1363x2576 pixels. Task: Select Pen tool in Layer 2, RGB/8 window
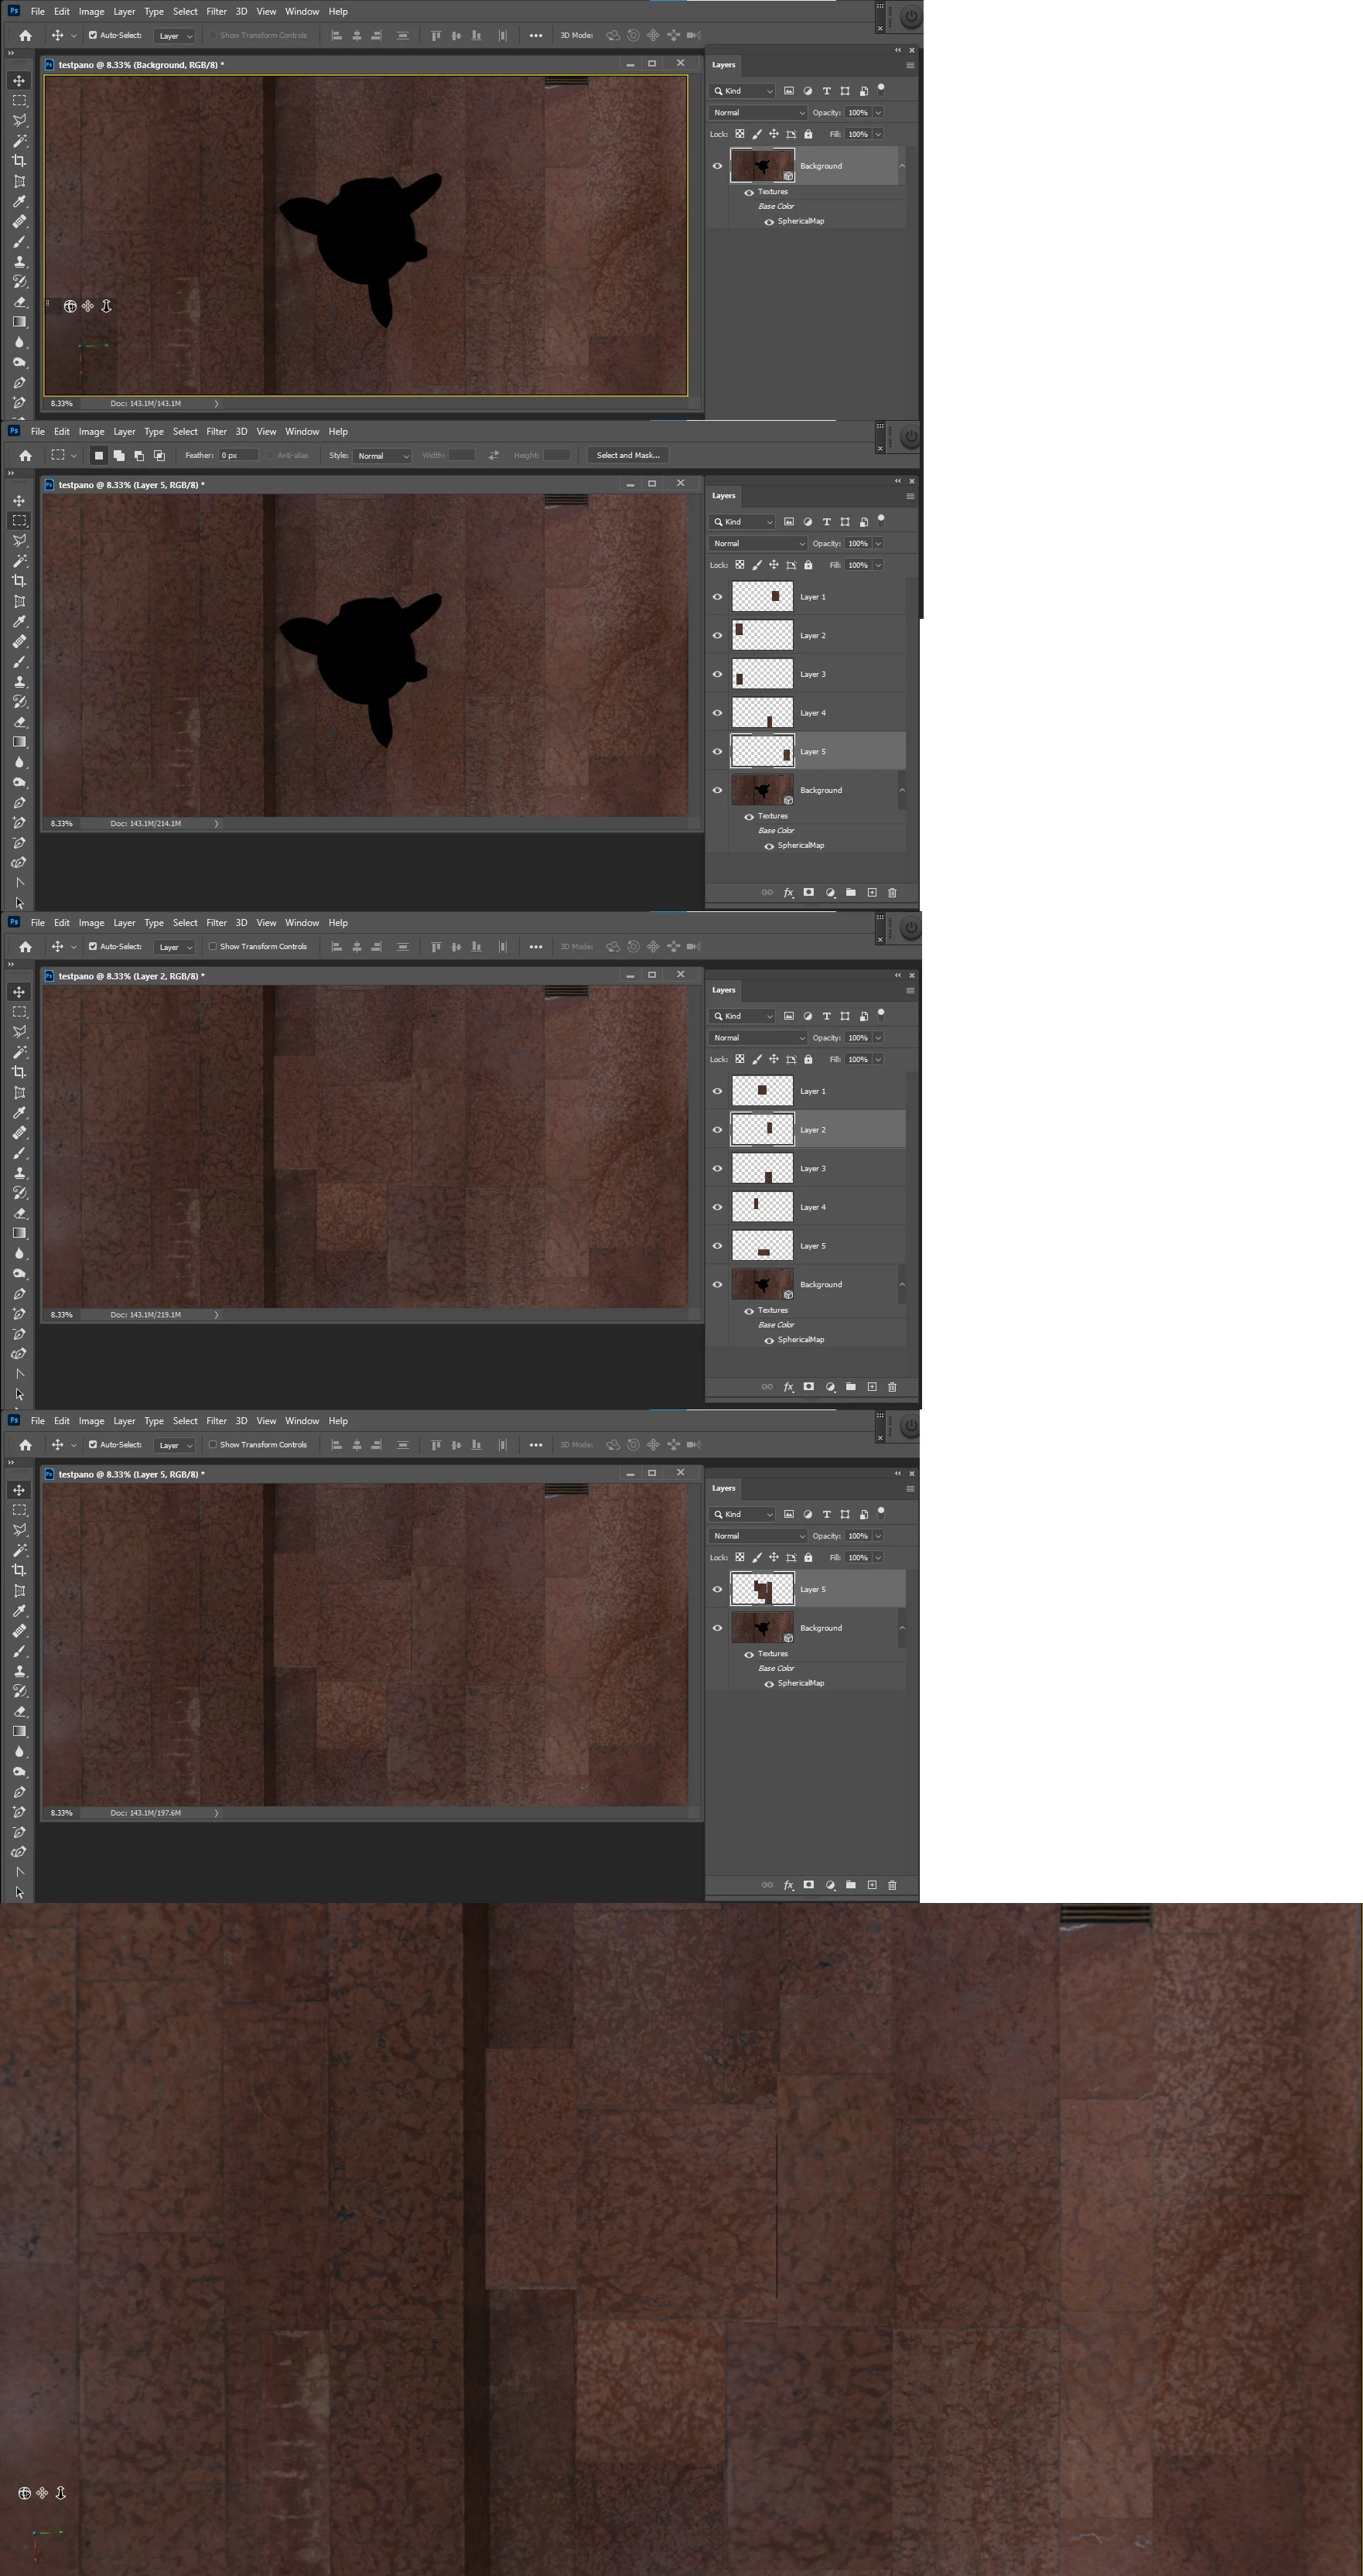(19, 1294)
